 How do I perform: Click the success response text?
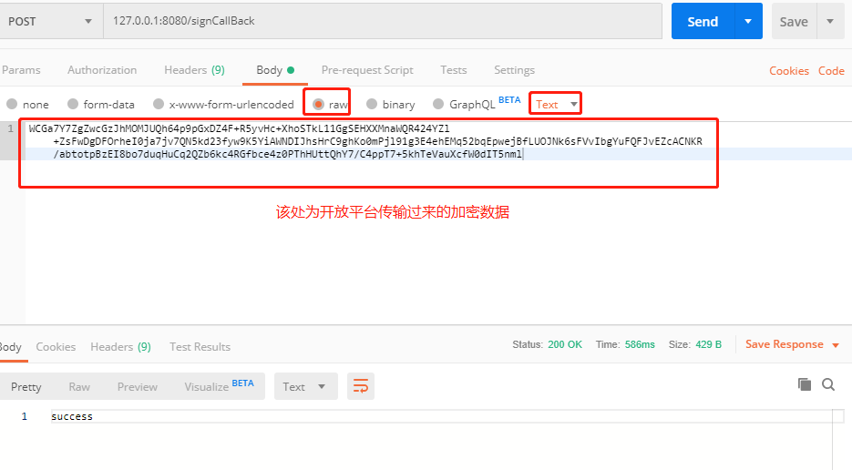coord(72,416)
